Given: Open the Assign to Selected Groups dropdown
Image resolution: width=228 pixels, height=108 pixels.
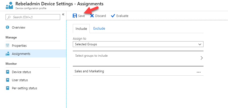Looking at the screenshot, I should click(x=138, y=44).
